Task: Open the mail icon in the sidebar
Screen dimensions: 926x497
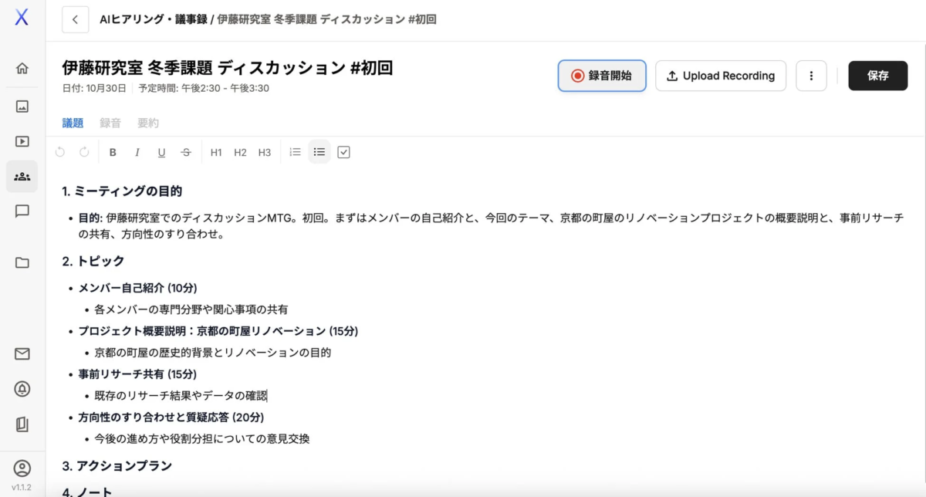Action: 22,353
